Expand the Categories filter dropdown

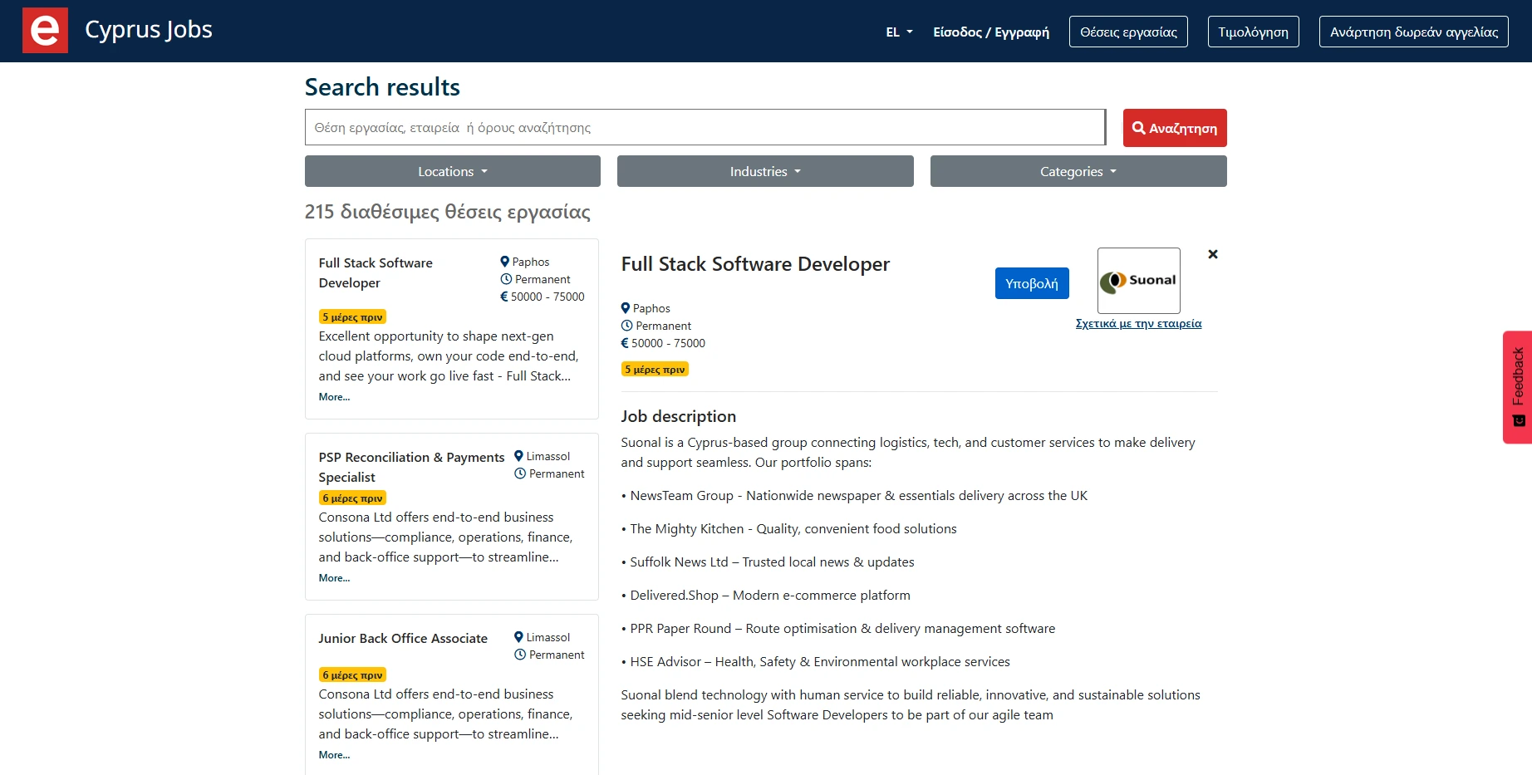[x=1078, y=171]
